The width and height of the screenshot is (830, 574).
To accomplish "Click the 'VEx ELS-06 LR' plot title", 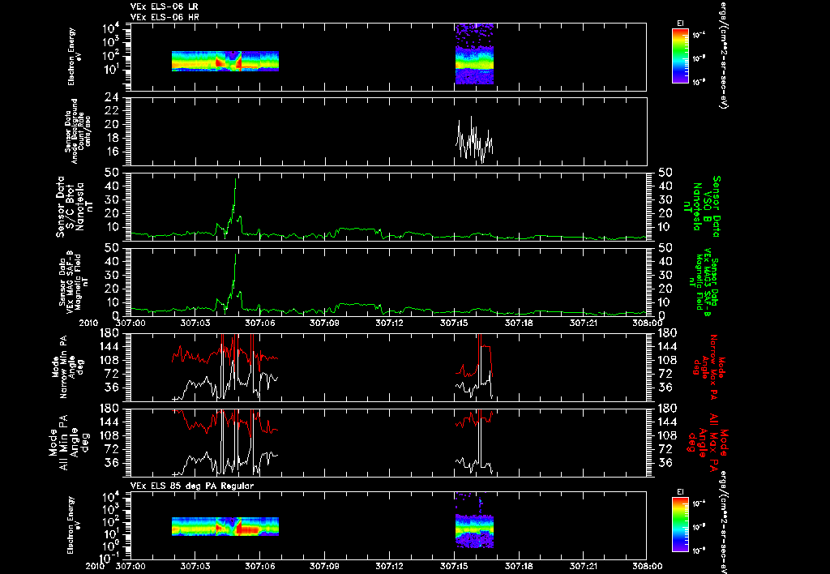I will coord(165,6).
